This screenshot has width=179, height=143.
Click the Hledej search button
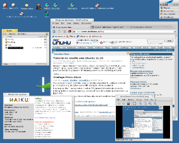tap(169, 41)
